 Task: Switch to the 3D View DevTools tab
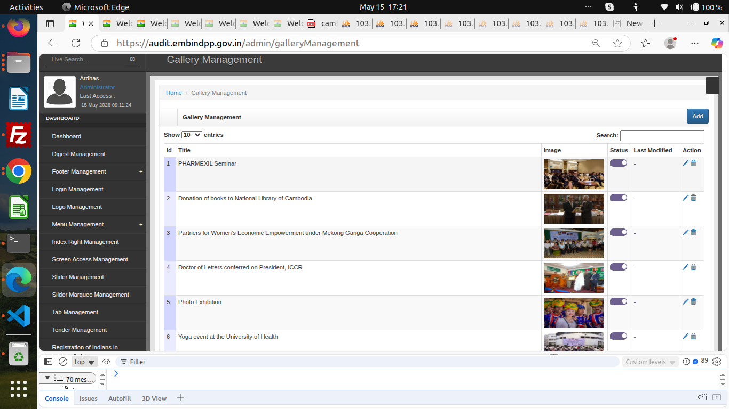pyautogui.click(x=154, y=398)
